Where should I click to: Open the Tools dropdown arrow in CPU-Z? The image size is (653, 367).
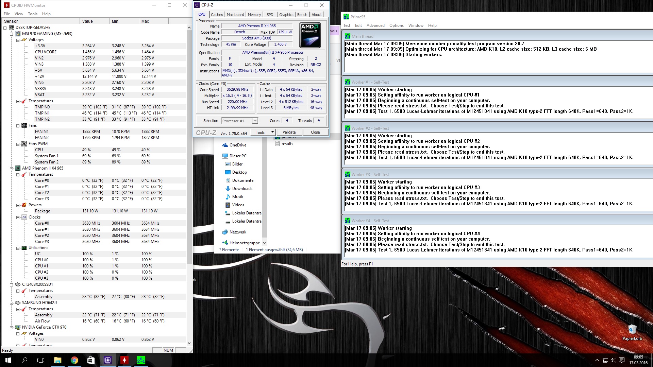click(x=272, y=132)
